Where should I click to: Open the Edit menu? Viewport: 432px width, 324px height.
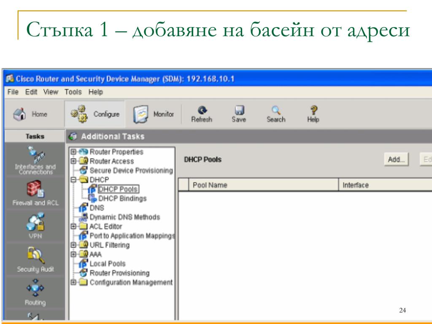[31, 92]
